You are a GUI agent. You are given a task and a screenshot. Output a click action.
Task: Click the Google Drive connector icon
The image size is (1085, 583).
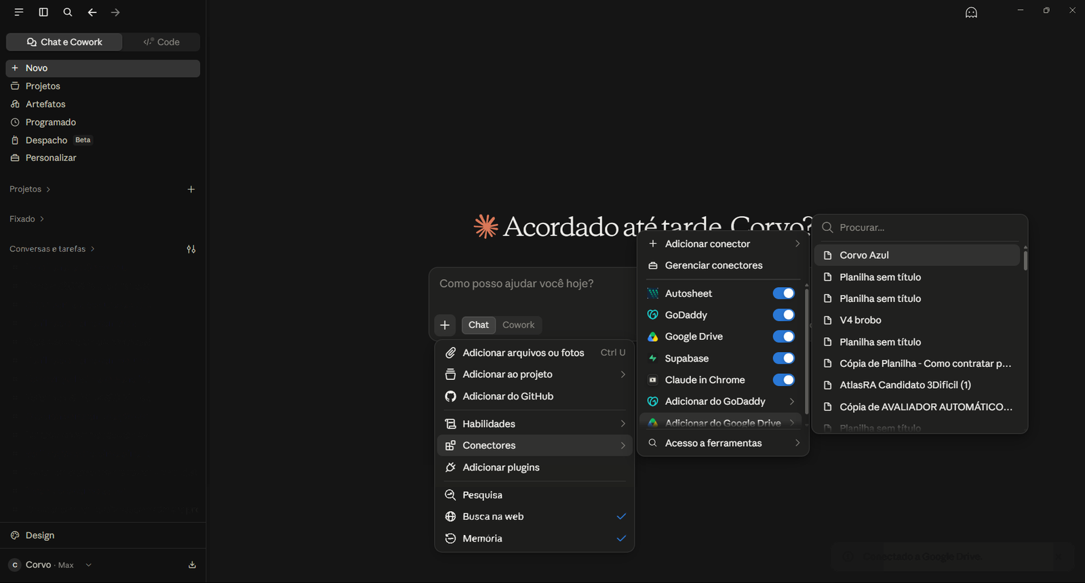pos(653,337)
